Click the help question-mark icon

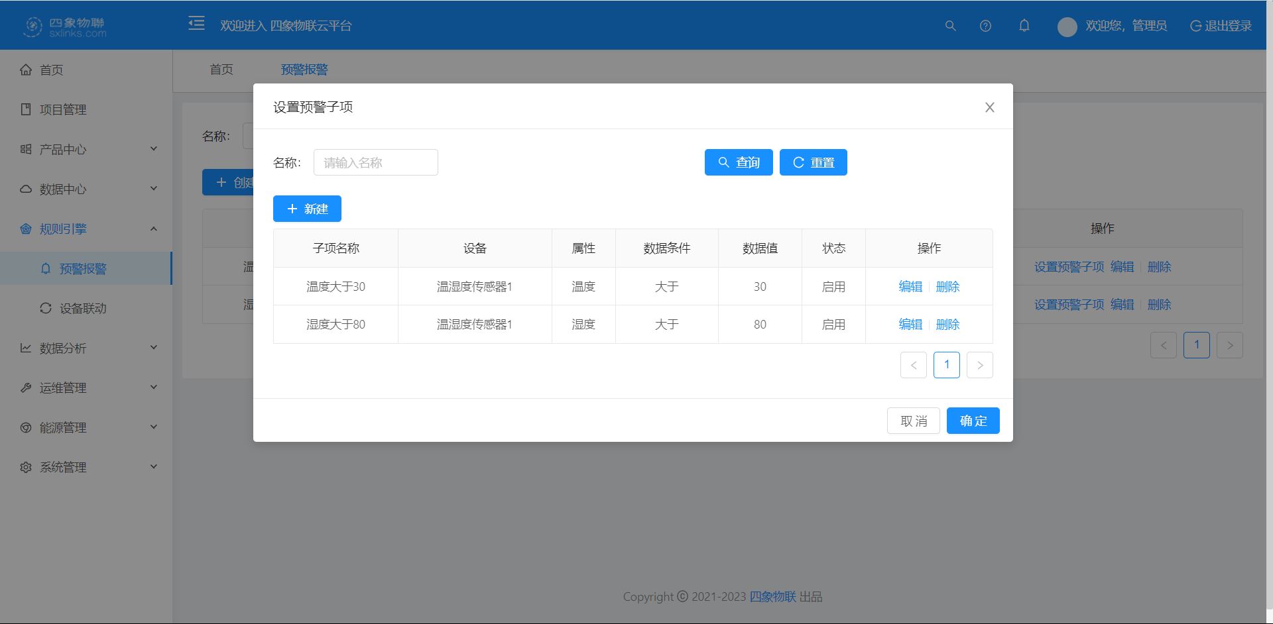(x=985, y=26)
